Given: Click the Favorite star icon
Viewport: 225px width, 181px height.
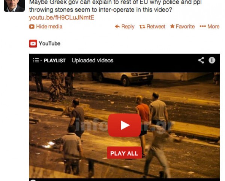Looking at the screenshot, I should tap(172, 26).
